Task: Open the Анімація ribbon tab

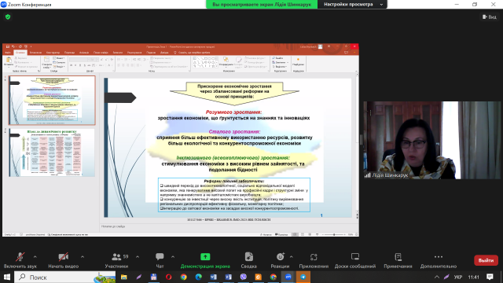Action: tap(84, 53)
